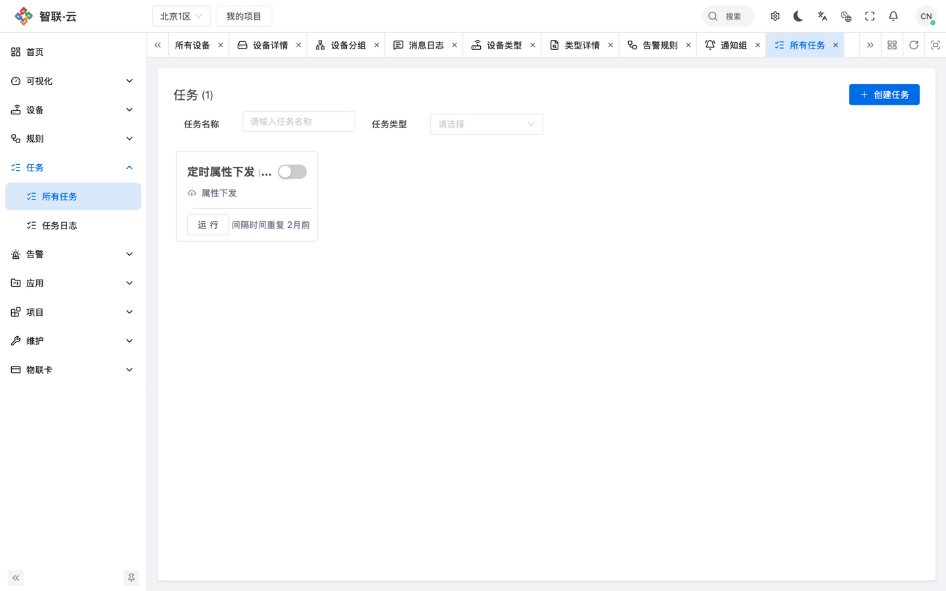Expand the 项目 sidebar menu
The image size is (946, 591).
coord(73,312)
